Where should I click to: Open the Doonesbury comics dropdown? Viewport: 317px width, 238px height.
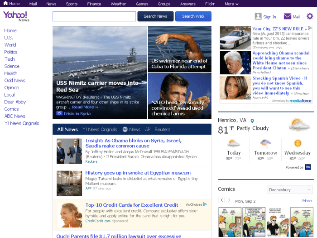pyautogui.click(x=290, y=189)
